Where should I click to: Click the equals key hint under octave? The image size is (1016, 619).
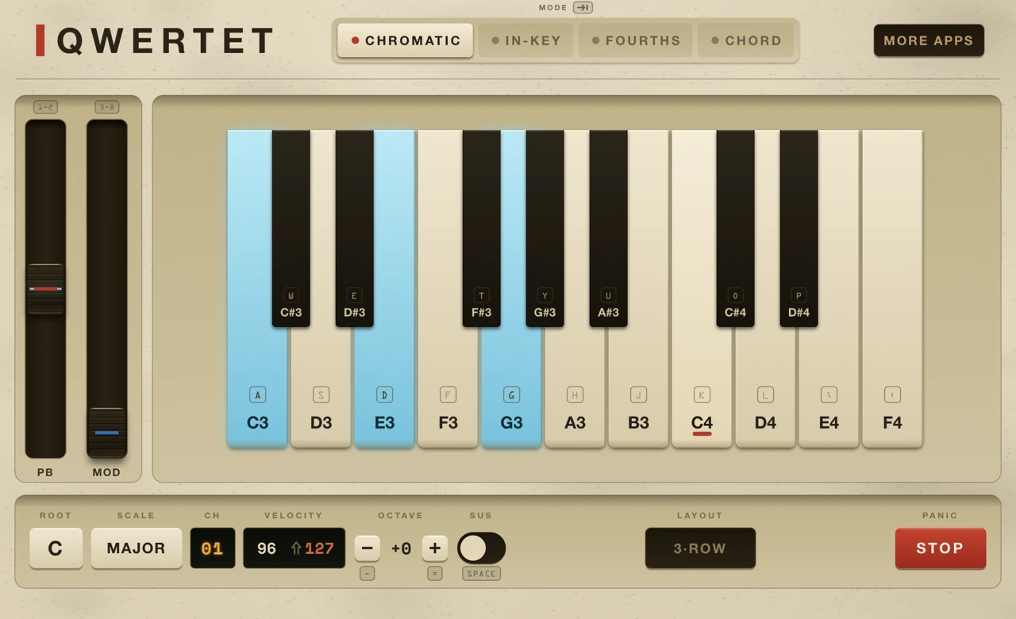(435, 573)
